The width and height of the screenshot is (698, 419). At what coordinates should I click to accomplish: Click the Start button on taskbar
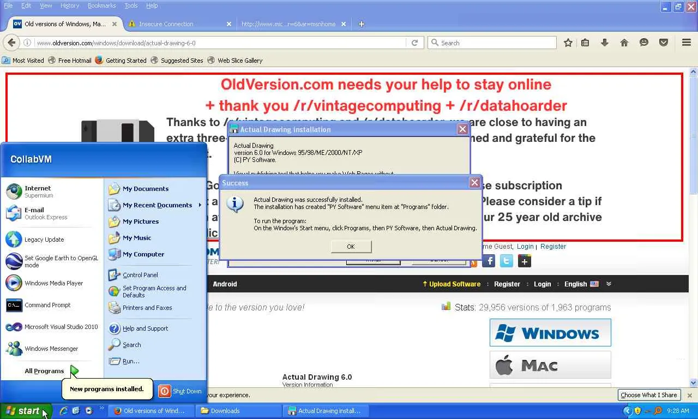tap(26, 411)
